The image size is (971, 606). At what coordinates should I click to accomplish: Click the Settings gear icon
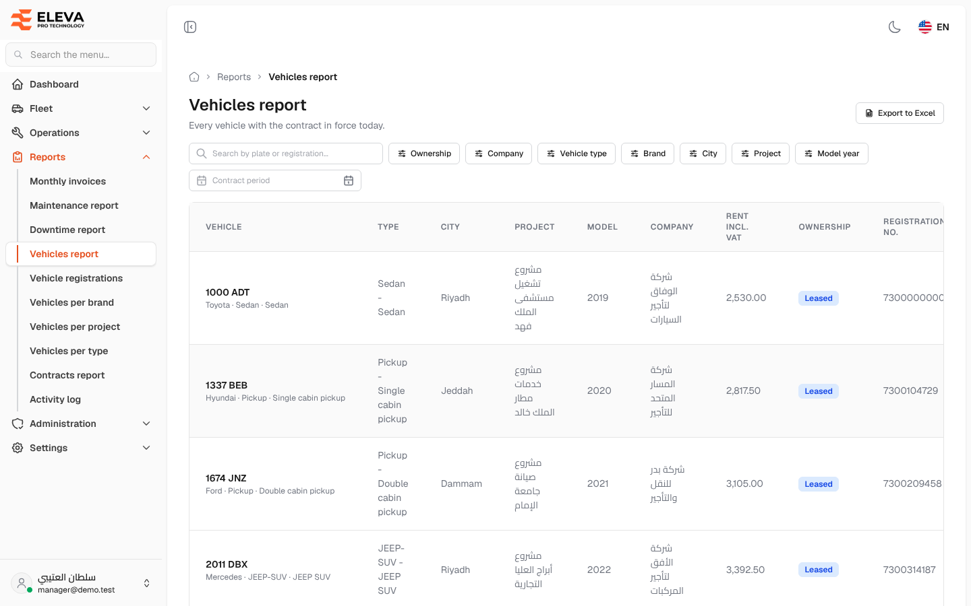pos(18,448)
